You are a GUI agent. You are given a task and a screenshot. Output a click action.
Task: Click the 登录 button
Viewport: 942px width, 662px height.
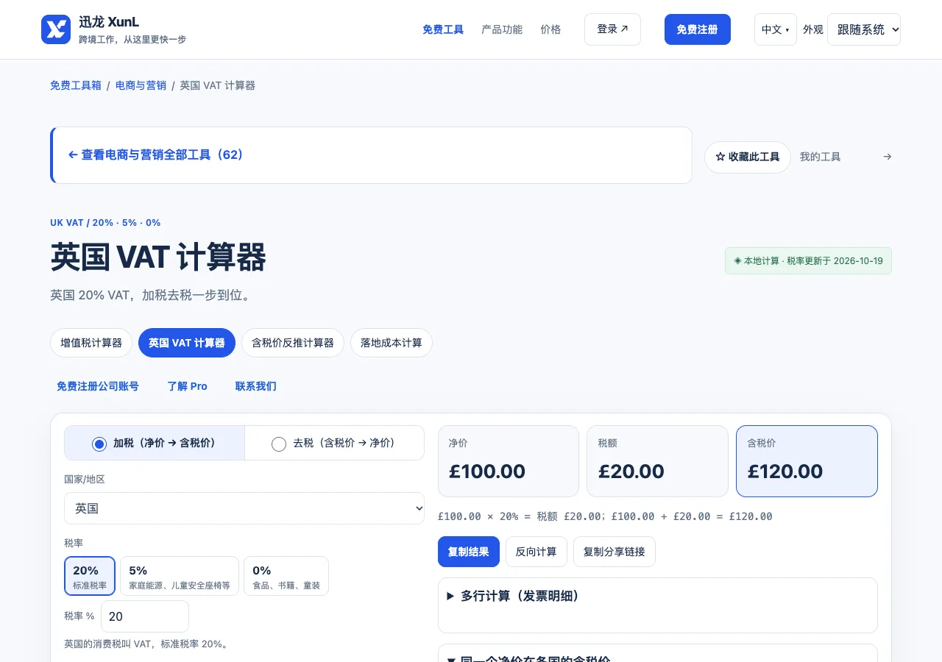[x=612, y=29]
